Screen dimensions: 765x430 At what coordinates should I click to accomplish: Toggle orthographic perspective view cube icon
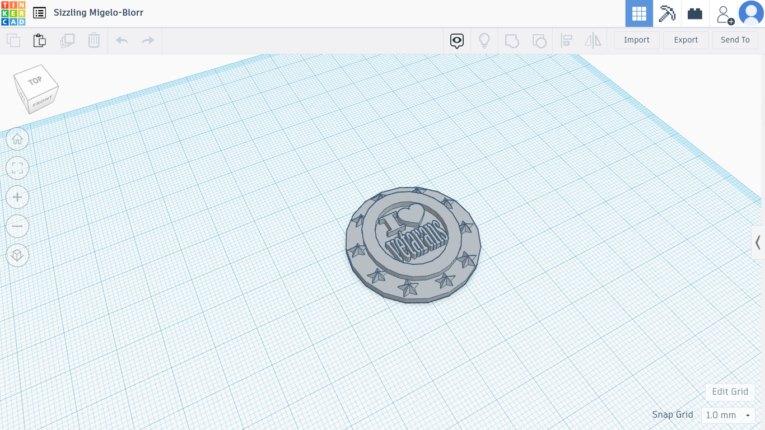pyautogui.click(x=17, y=255)
